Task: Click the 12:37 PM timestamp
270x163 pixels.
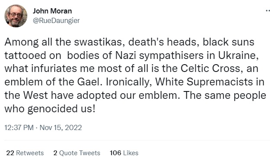Action: pos(19,127)
